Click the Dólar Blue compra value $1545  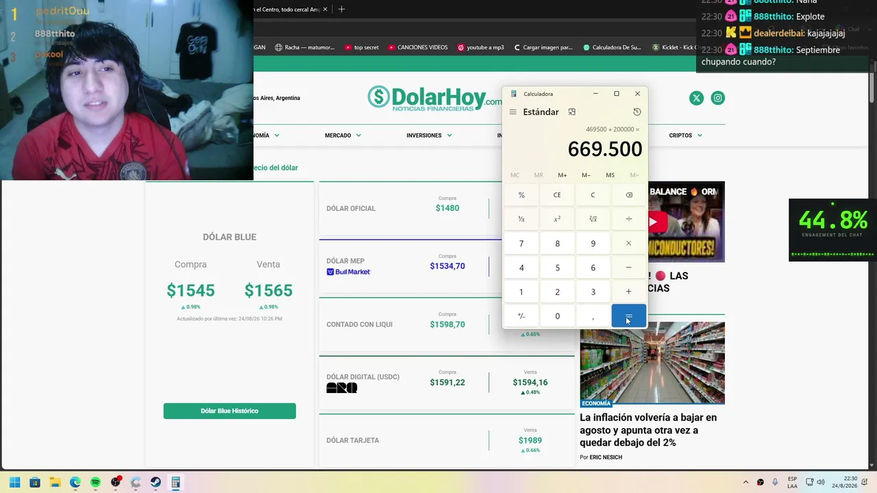pos(190,290)
